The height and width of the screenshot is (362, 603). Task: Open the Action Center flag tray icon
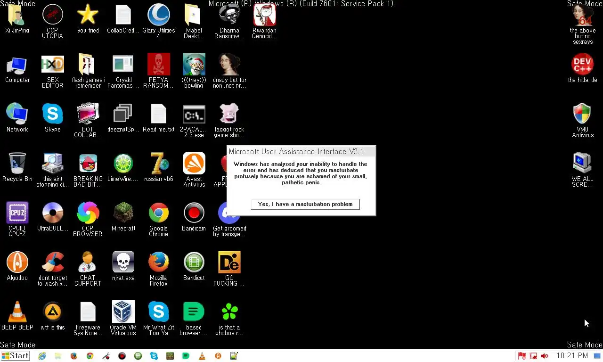(x=522, y=356)
